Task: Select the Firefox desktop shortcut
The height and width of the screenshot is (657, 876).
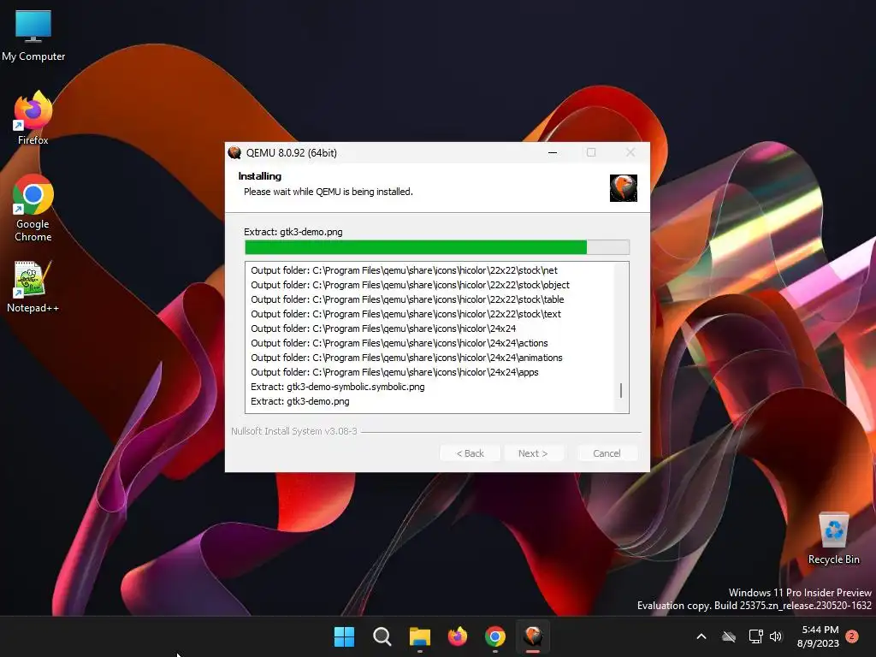Action: coord(33,118)
